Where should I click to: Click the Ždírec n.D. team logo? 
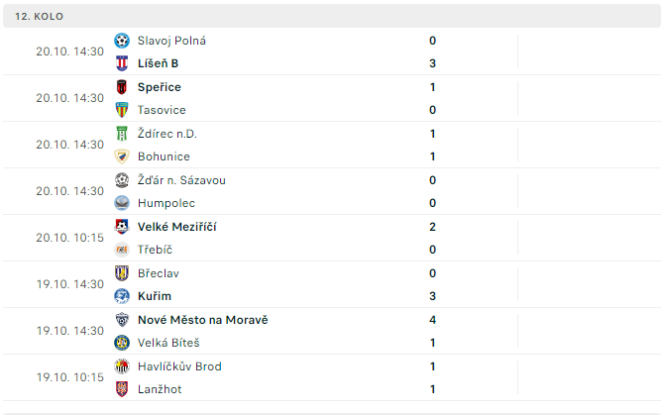122,134
